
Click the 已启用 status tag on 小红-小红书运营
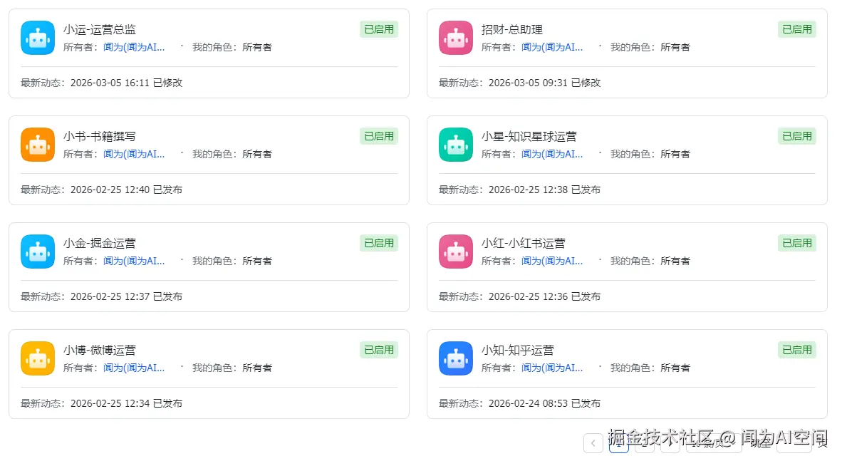[797, 243]
